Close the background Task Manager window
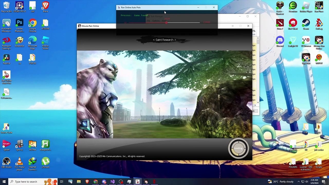 point(255,16)
